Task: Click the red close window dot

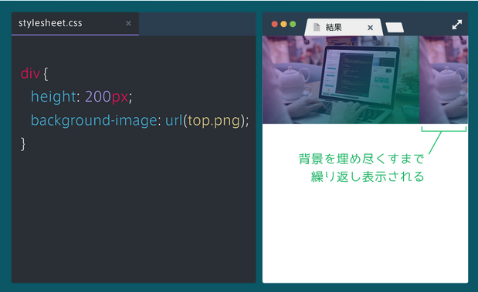Action: click(274, 24)
